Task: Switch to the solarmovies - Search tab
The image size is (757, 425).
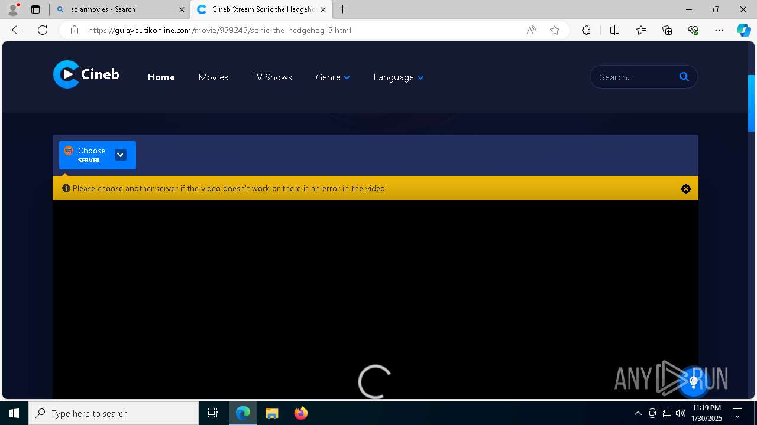Action: (x=119, y=9)
